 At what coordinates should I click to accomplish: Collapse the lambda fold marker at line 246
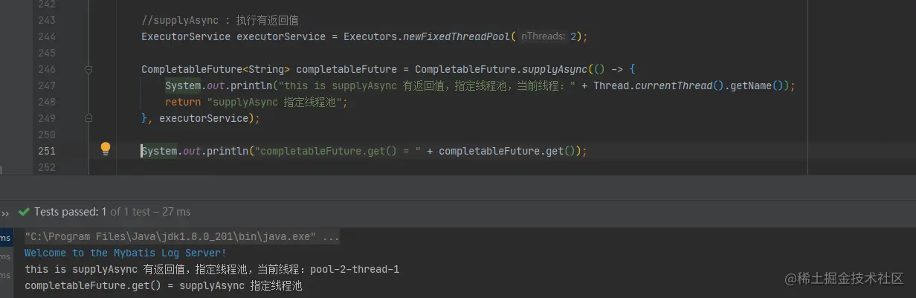[88, 69]
